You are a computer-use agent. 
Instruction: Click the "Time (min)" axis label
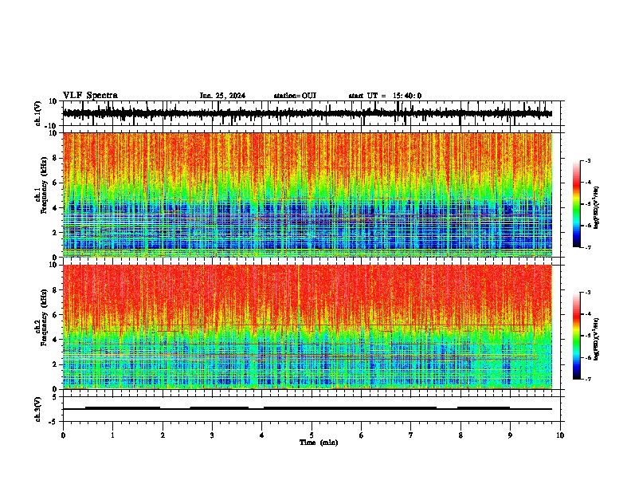click(319, 443)
